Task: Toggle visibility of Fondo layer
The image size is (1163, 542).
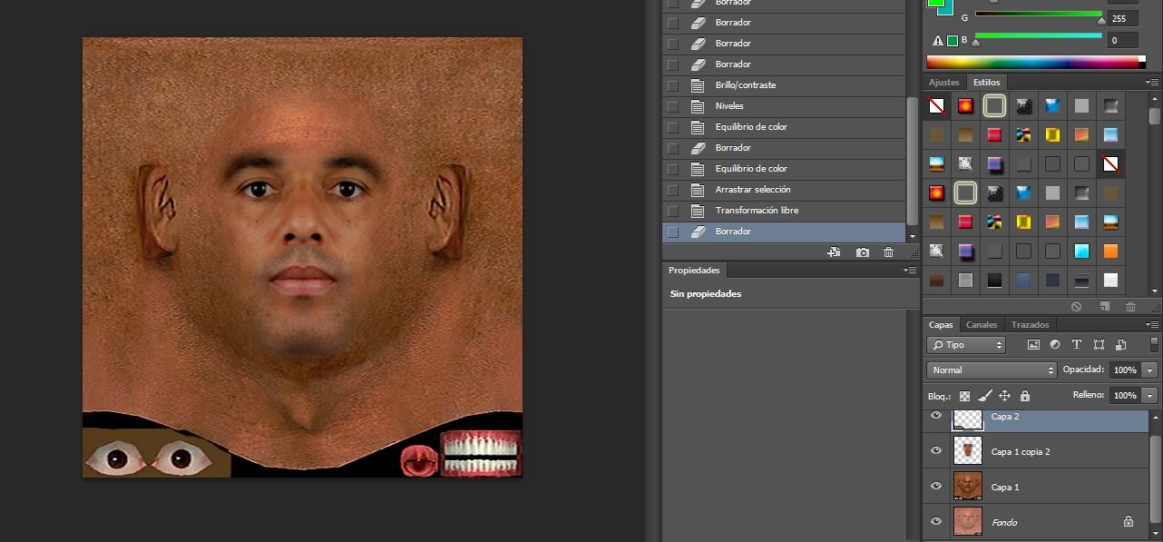Action: 936,522
